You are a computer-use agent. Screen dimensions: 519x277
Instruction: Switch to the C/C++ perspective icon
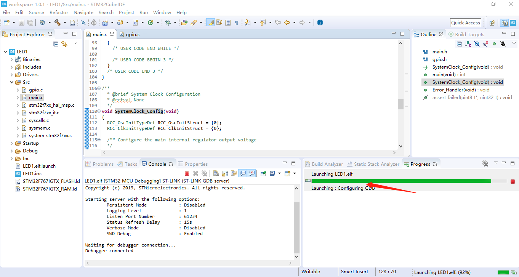[505, 23]
